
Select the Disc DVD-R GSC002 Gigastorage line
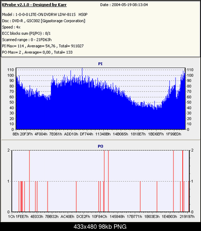click(x=44, y=21)
